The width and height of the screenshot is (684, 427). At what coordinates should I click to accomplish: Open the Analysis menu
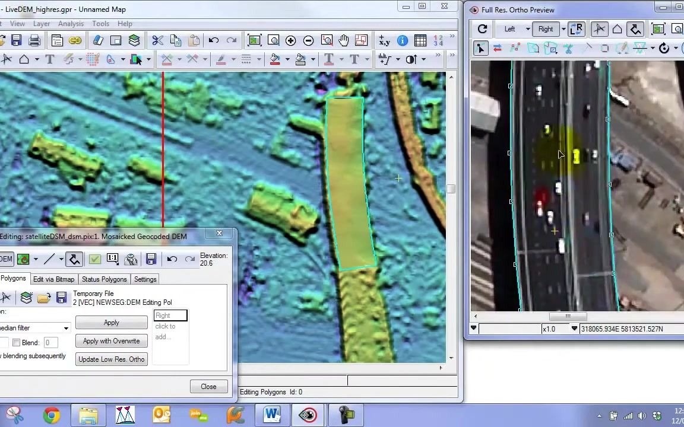pos(71,24)
